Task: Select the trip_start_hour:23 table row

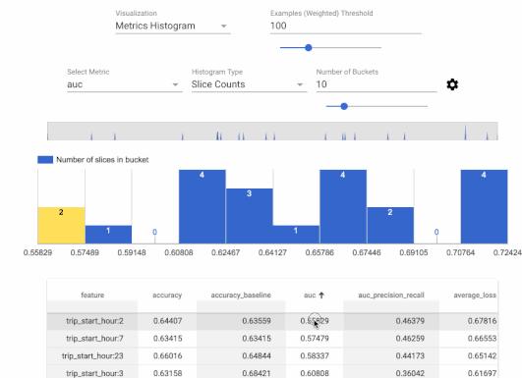Action: [272, 355]
